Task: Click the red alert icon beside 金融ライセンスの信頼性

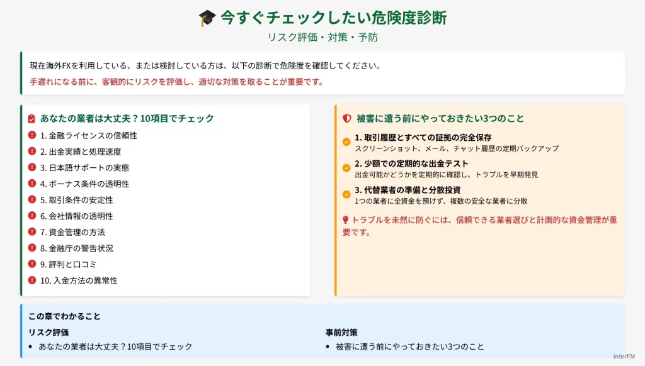Action: click(32, 135)
